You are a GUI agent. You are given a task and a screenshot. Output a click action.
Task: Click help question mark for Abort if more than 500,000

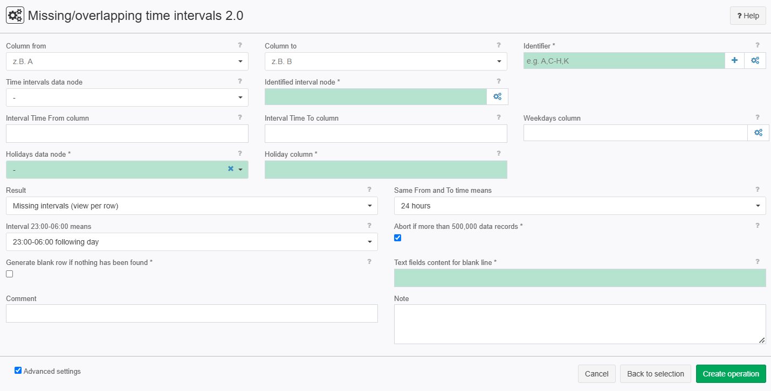(758, 226)
